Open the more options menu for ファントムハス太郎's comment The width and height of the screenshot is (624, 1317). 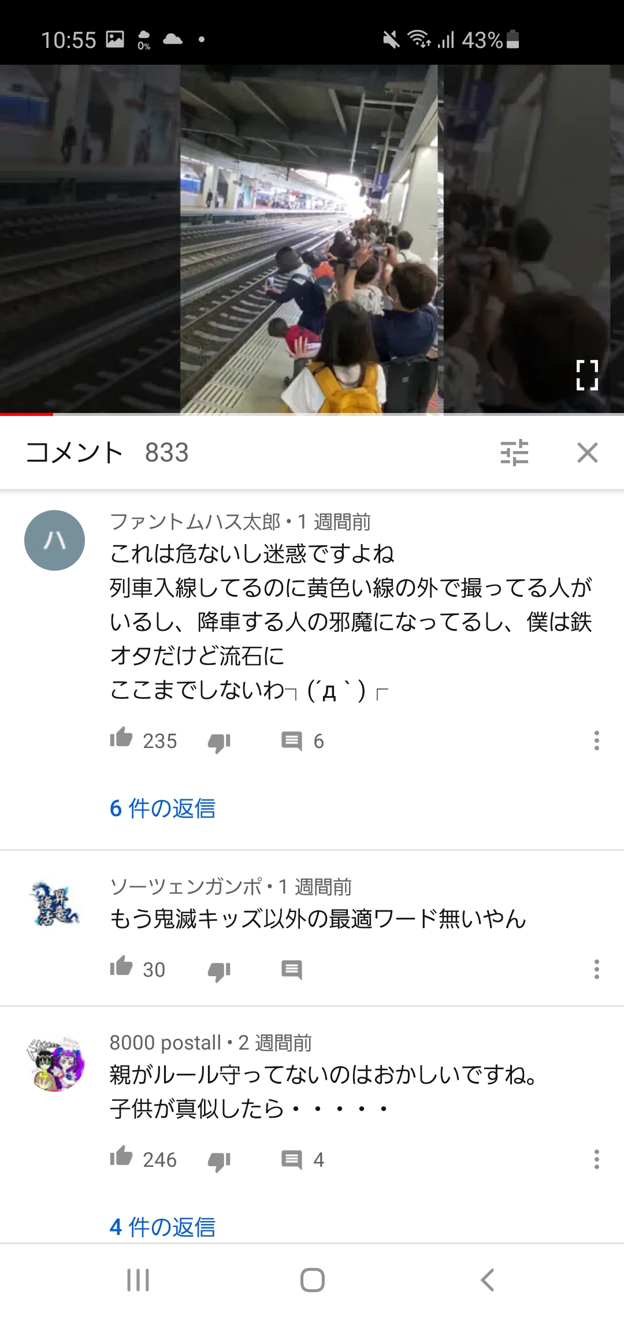coord(596,741)
